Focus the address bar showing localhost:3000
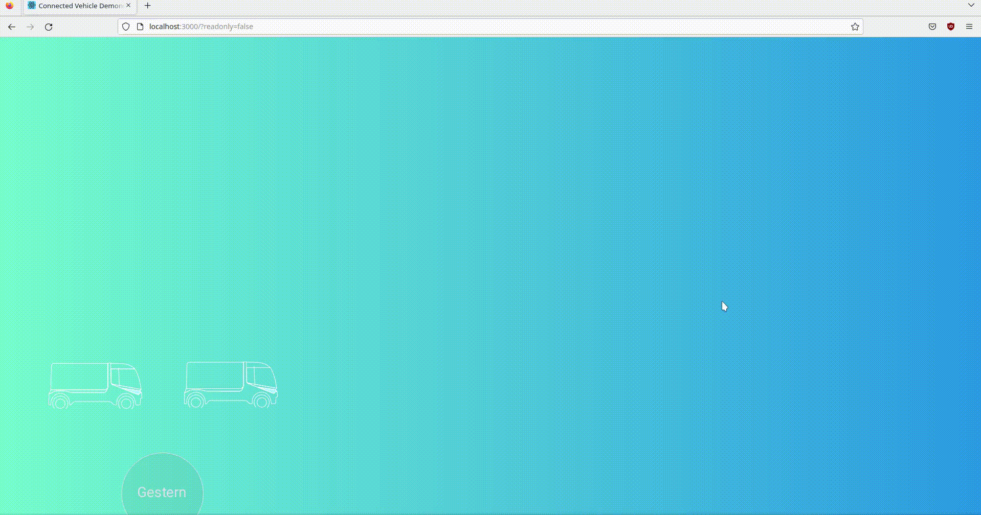981x515 pixels. (x=490, y=27)
